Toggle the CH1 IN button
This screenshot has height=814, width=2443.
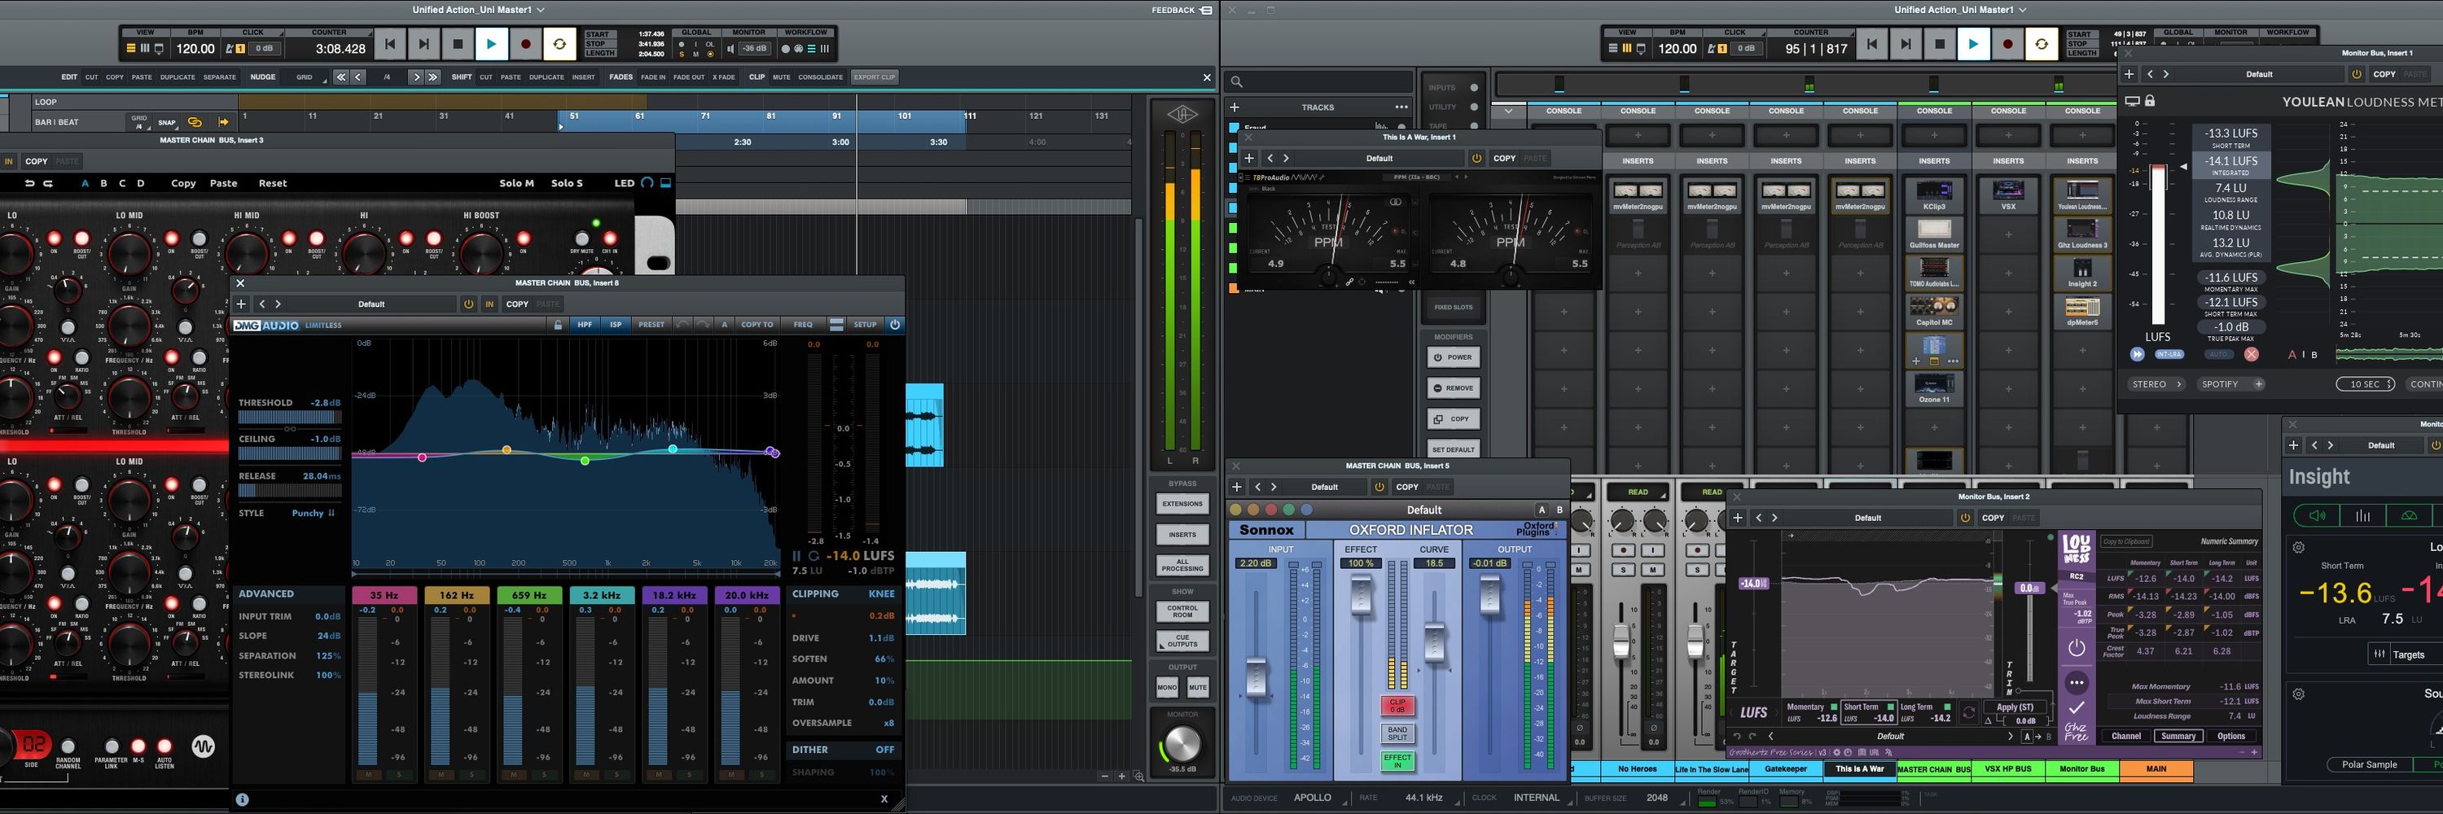click(610, 239)
